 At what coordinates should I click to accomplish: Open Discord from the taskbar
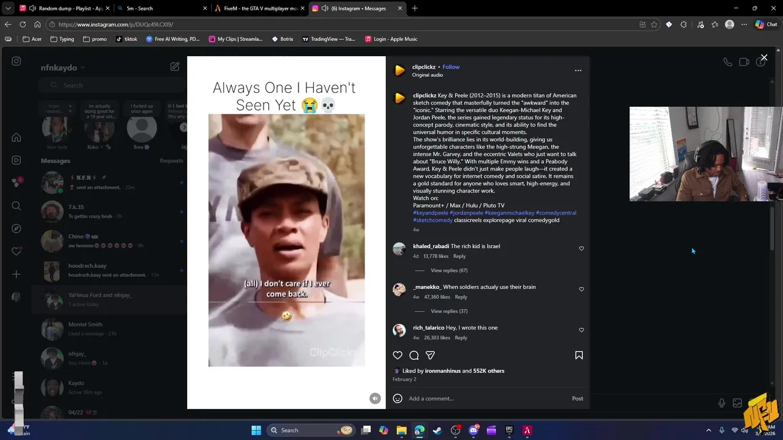pyautogui.click(x=473, y=430)
